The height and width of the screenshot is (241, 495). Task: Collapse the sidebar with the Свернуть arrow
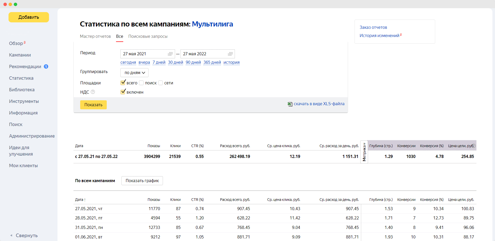point(11,235)
